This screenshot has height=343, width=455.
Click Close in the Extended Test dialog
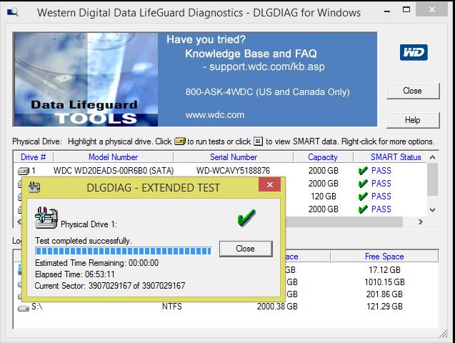(246, 249)
